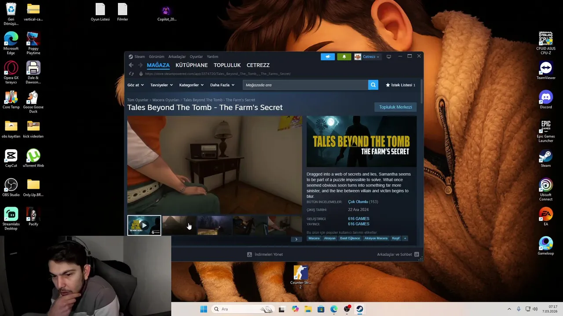Expand the Kategoriler dropdown

coord(191,85)
